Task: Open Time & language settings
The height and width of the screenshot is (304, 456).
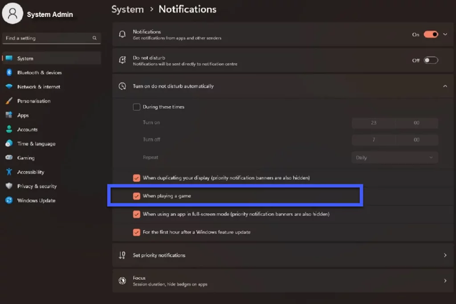Action: [52, 144]
